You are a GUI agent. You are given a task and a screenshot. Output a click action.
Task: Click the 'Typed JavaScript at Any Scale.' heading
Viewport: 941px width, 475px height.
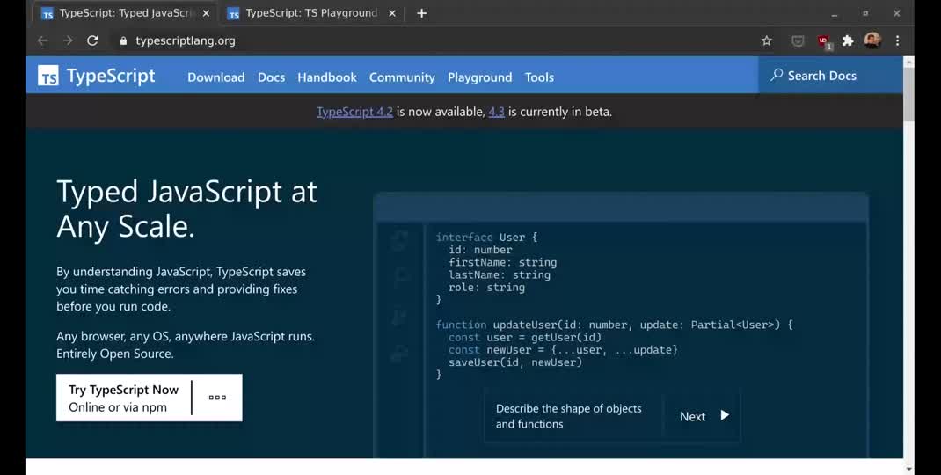coord(186,209)
